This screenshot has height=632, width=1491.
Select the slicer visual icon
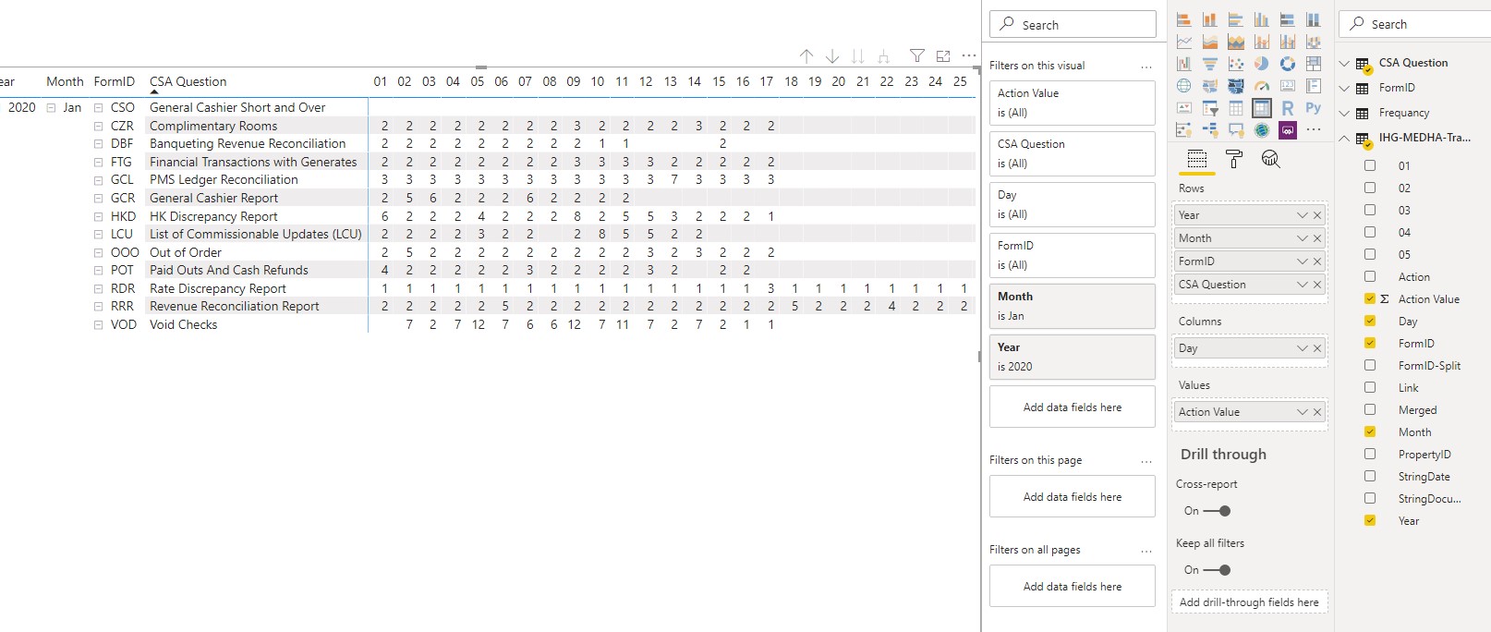click(1209, 108)
